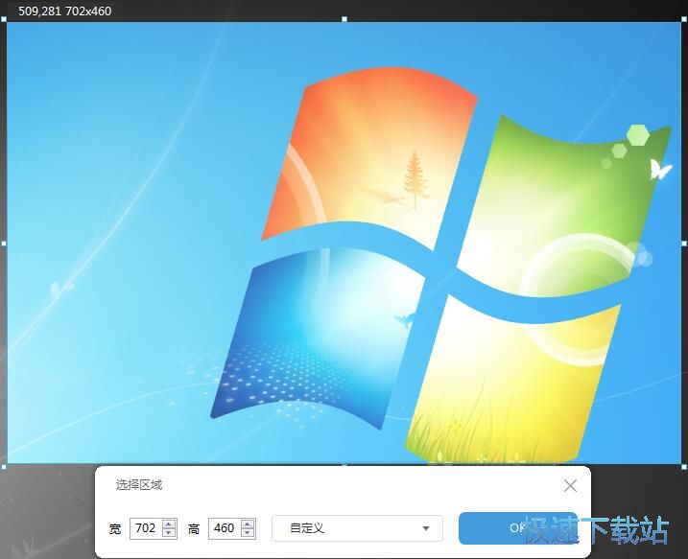Click the top-center selection resize handle
688x559 pixels.
click(344, 19)
